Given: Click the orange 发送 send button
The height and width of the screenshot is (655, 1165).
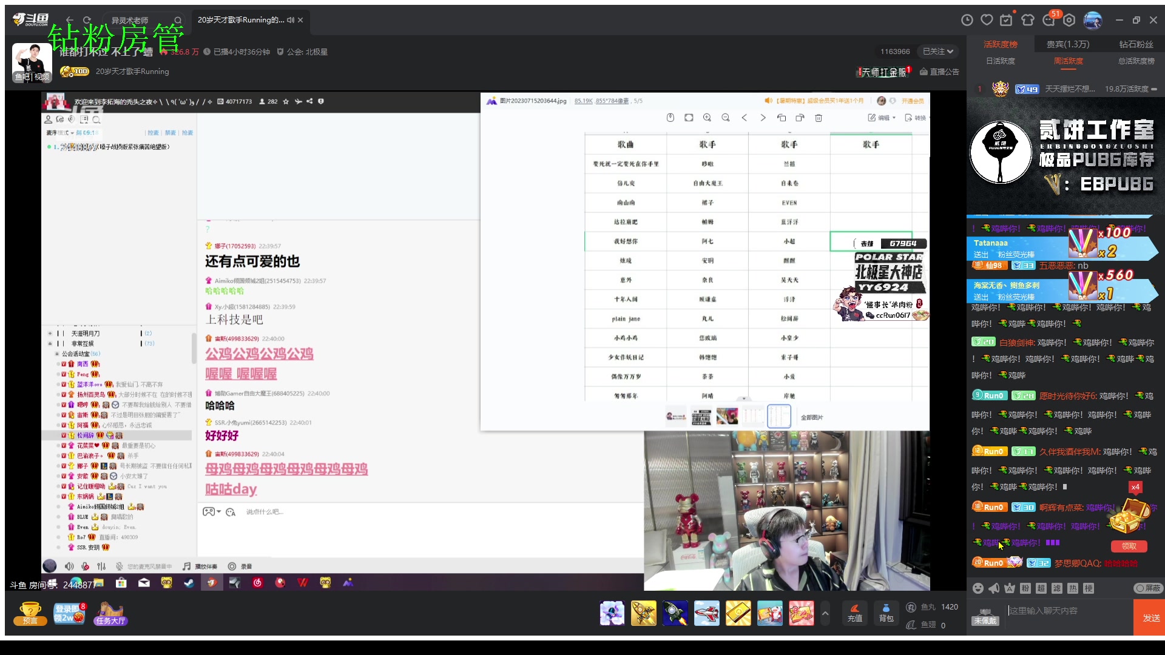Looking at the screenshot, I should (x=1150, y=618).
